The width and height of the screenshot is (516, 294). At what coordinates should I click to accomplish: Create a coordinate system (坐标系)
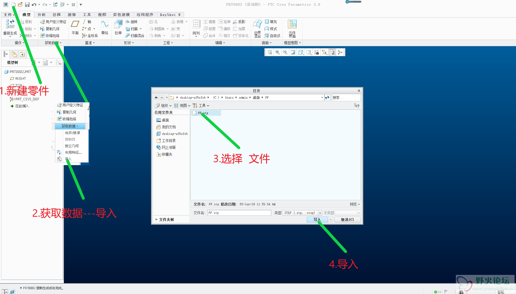tap(90, 36)
